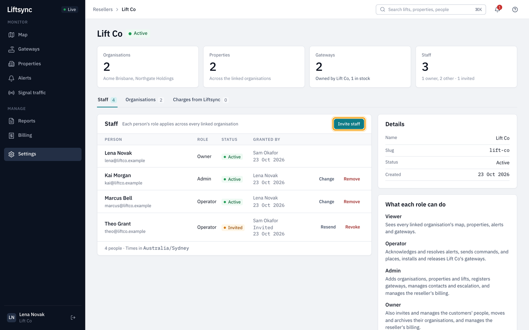This screenshot has height=330, width=529.
Task: Open the Map icon in sidebar
Action: tap(11, 35)
